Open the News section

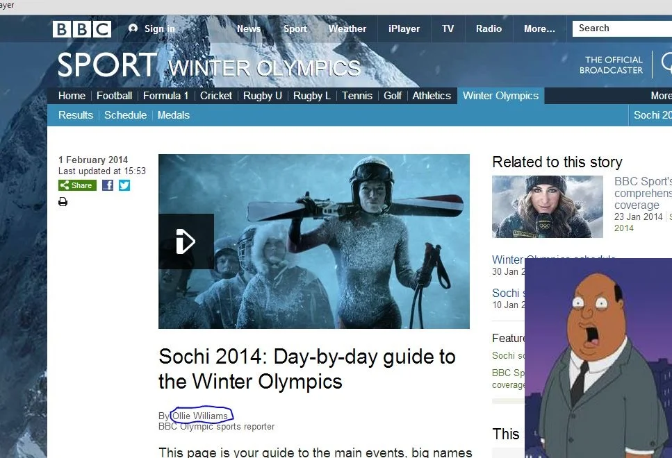click(249, 28)
